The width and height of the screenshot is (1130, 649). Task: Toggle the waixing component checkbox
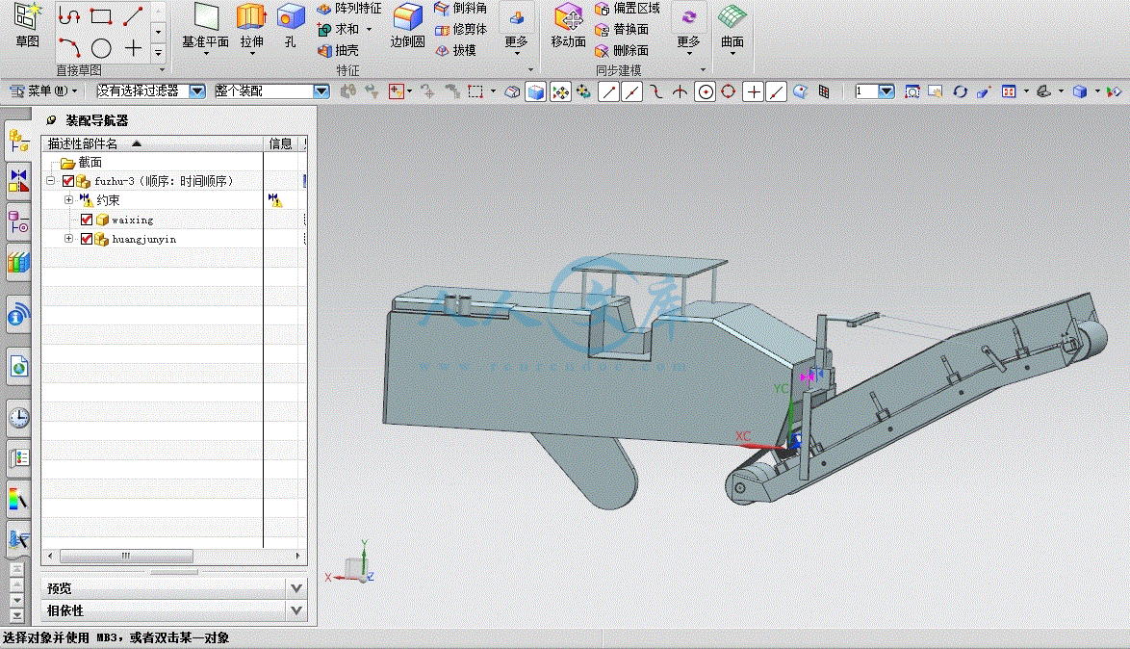pyautogui.click(x=87, y=220)
